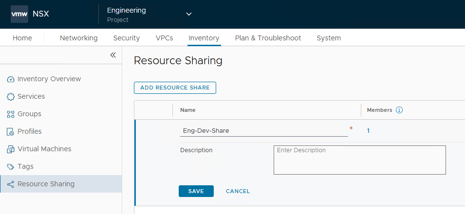Click the Resource Sharing share icon
465x214 pixels.
coord(11,184)
